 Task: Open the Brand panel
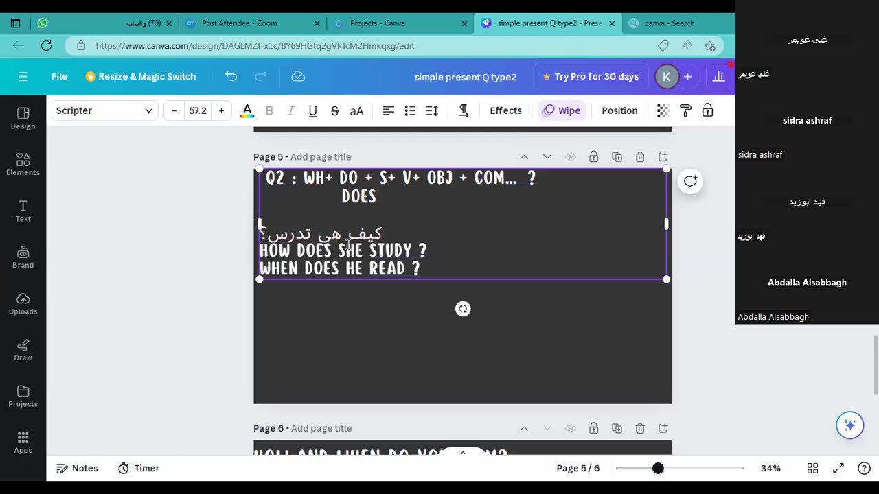(x=23, y=257)
